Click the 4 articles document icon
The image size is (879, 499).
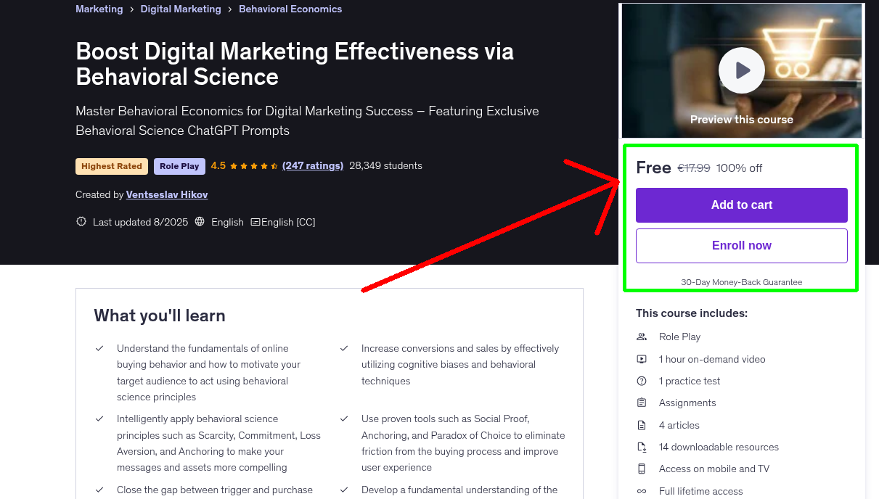tap(642, 425)
